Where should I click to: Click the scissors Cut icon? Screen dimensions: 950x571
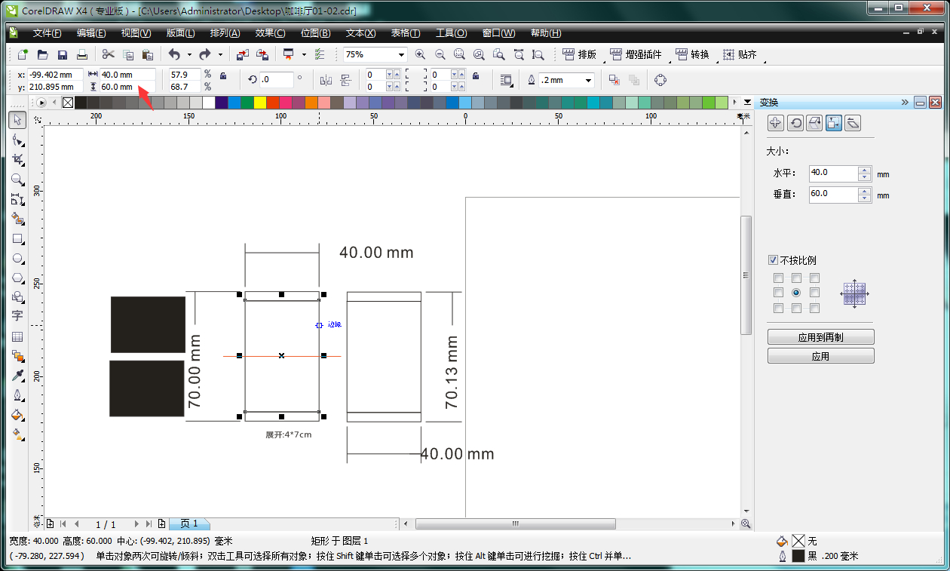108,55
